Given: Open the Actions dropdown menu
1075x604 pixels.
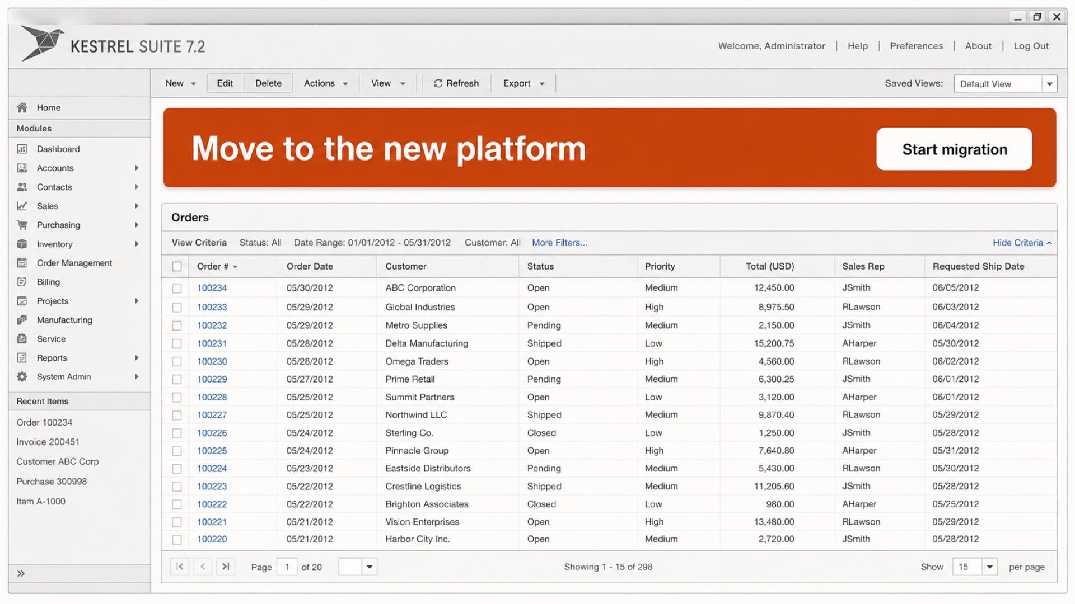Looking at the screenshot, I should pyautogui.click(x=326, y=83).
